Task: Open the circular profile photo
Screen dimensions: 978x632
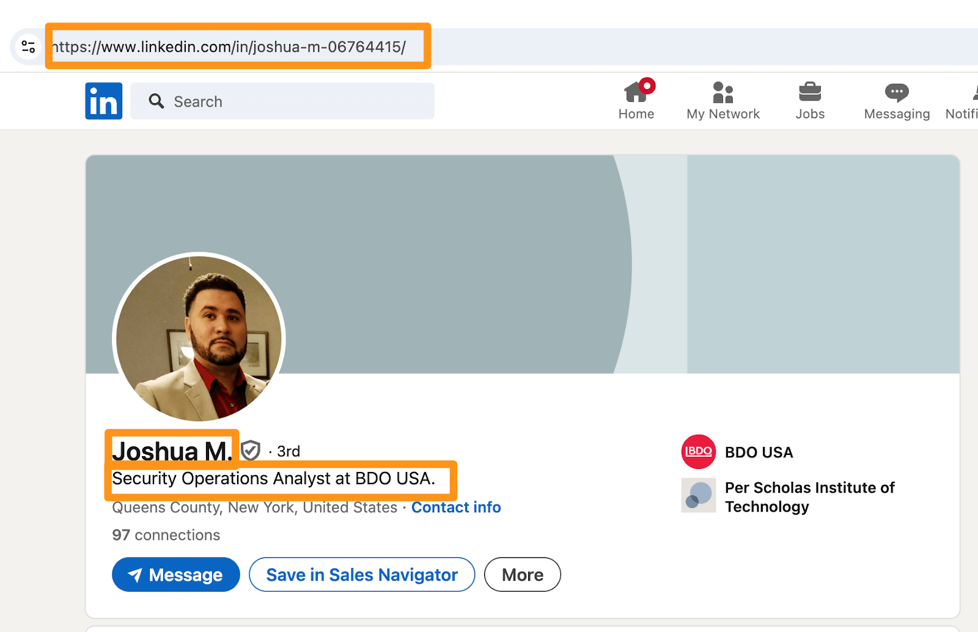Action: point(199,338)
